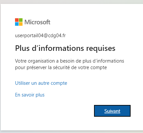Click the word requises in the heading
Viewport: 143px width, 133px height.
click(x=101, y=49)
